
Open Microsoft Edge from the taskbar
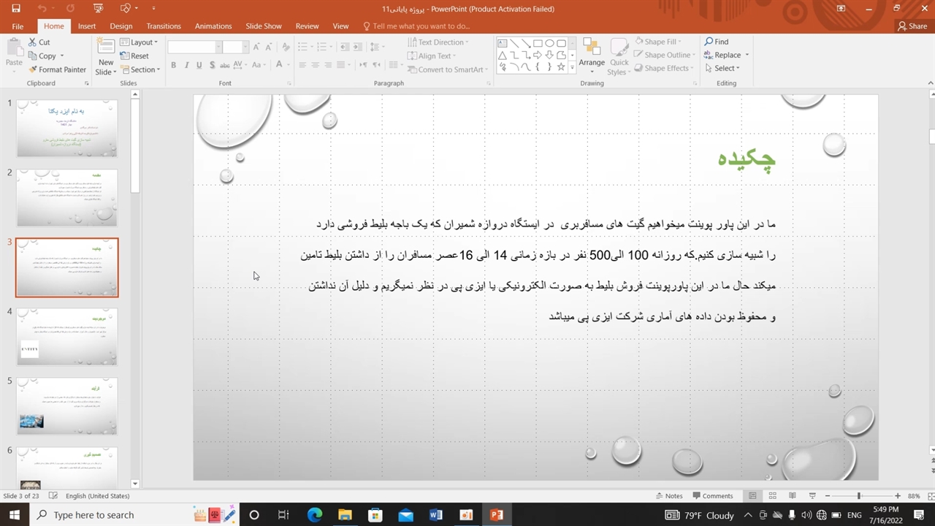click(315, 515)
